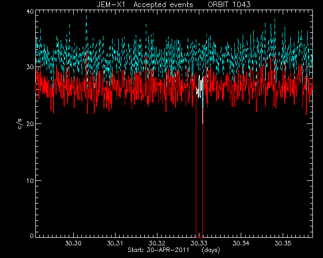Image resolution: width=323 pixels, height=258 pixels.
Task: Click the y-axis tick label 10
Action: coord(30,180)
